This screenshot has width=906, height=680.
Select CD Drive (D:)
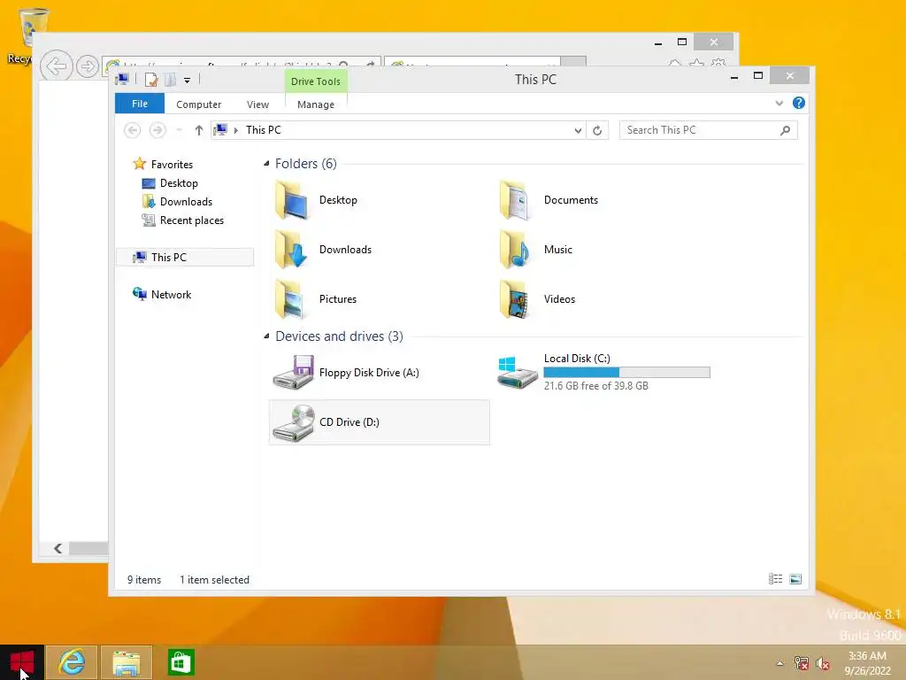(x=379, y=422)
